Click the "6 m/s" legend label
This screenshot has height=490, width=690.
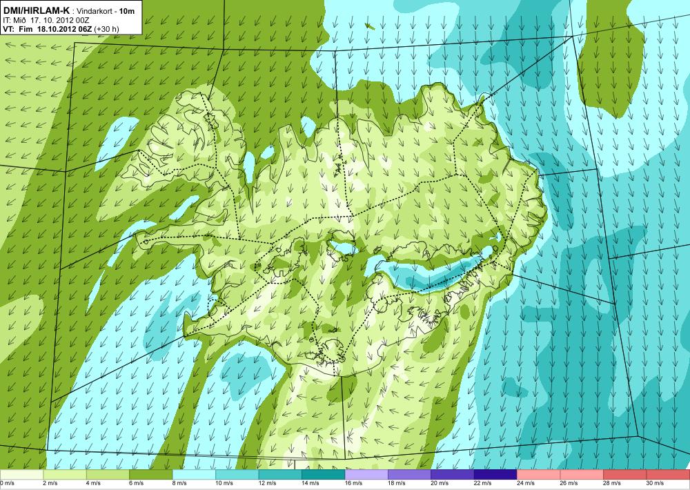137,483
